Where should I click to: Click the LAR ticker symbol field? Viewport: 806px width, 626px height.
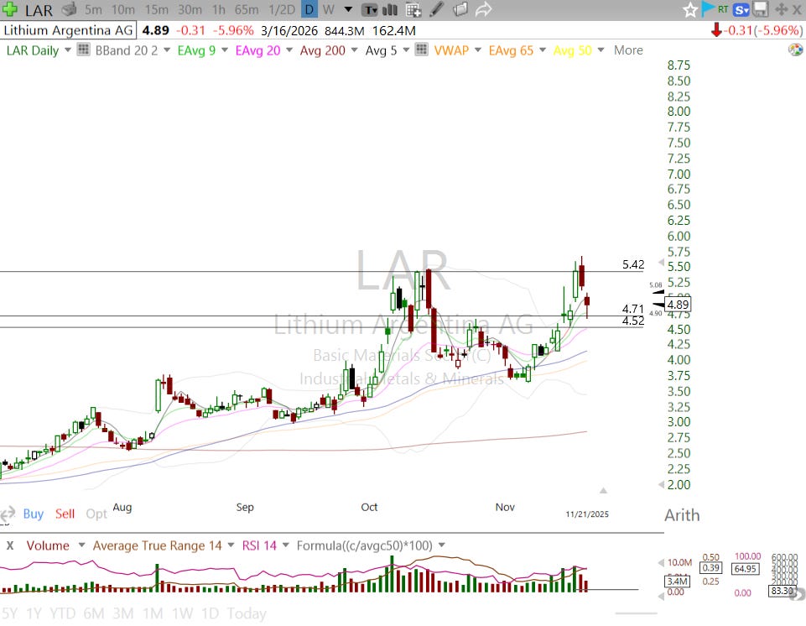click(x=39, y=10)
